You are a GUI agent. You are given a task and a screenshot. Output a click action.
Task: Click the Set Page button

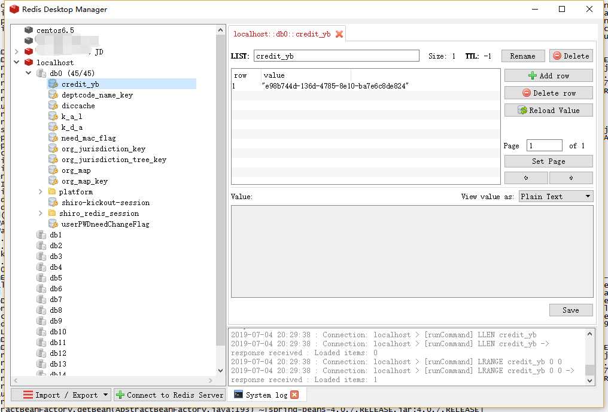(x=548, y=161)
